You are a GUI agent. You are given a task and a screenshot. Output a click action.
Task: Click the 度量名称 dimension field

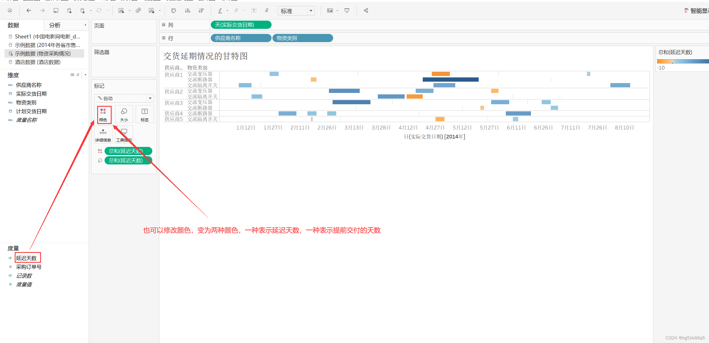(x=27, y=120)
